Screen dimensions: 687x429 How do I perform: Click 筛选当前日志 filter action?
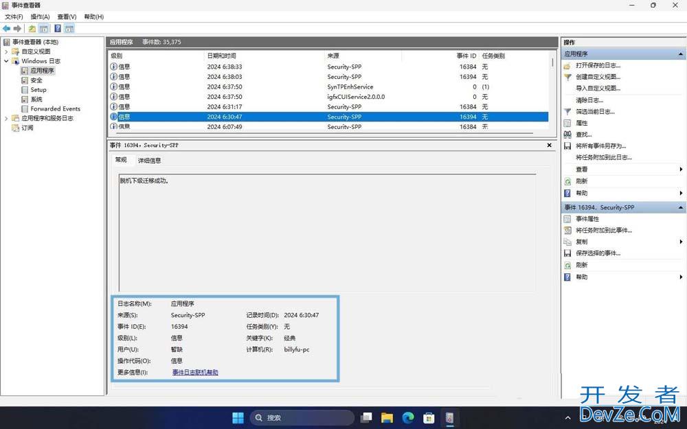click(595, 112)
